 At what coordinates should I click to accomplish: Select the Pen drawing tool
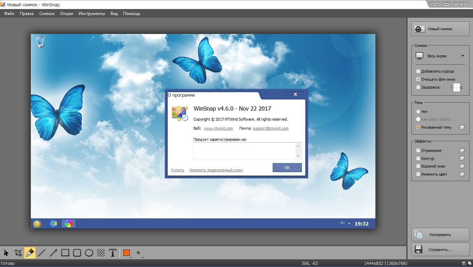pyautogui.click(x=30, y=253)
